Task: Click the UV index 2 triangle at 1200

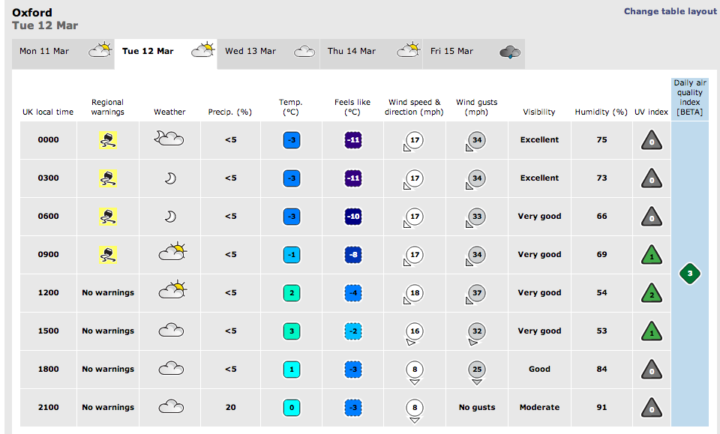Action: (652, 293)
